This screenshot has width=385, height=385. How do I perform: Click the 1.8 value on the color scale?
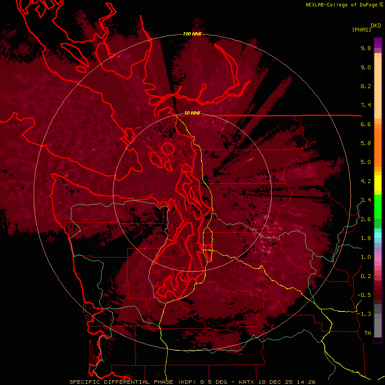tap(366, 238)
